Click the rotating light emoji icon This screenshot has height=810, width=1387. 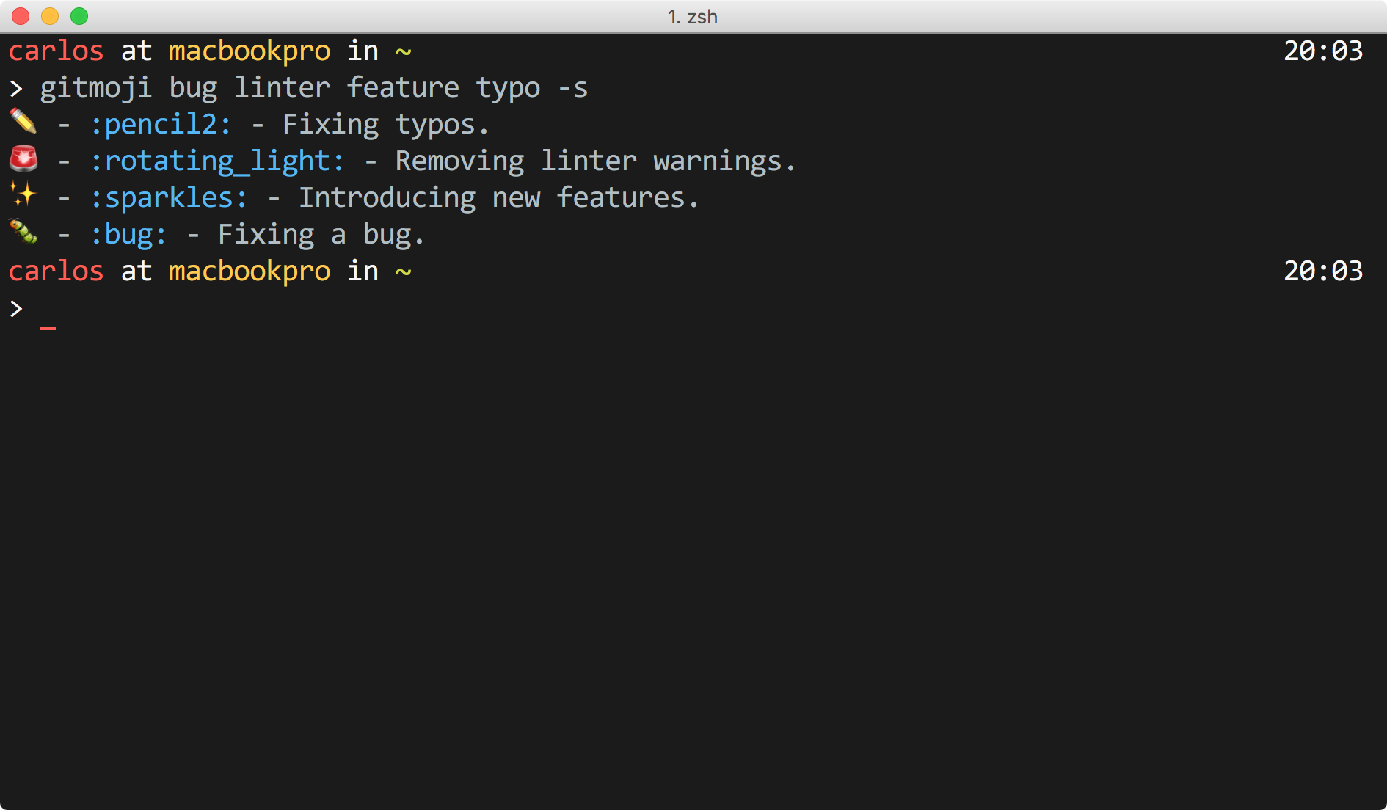[x=22, y=160]
